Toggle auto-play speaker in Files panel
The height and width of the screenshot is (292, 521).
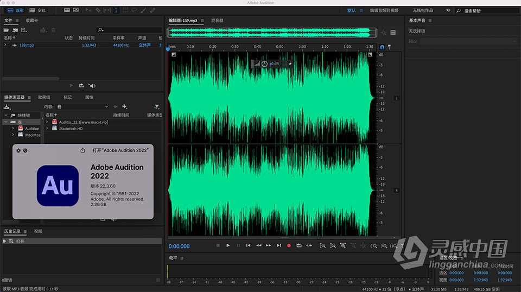92,86
